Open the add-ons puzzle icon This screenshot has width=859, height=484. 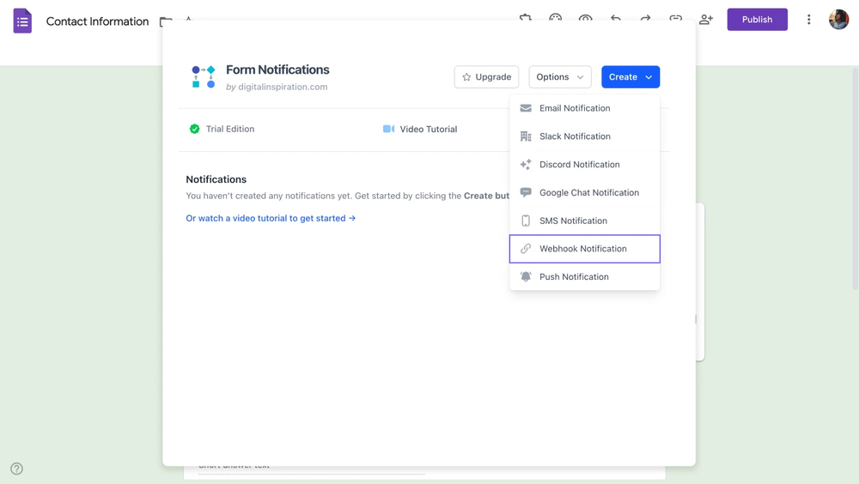tap(526, 18)
